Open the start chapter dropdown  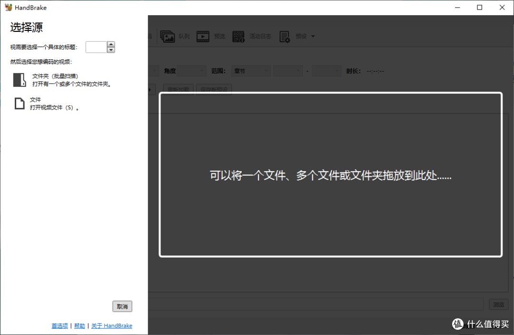click(288, 71)
